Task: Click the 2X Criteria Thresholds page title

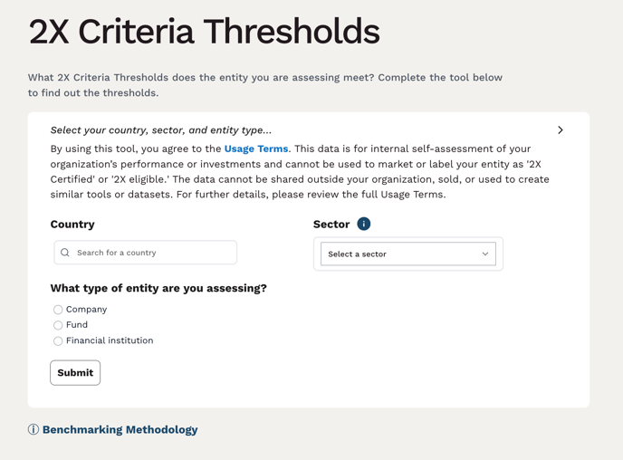Action: point(204,32)
